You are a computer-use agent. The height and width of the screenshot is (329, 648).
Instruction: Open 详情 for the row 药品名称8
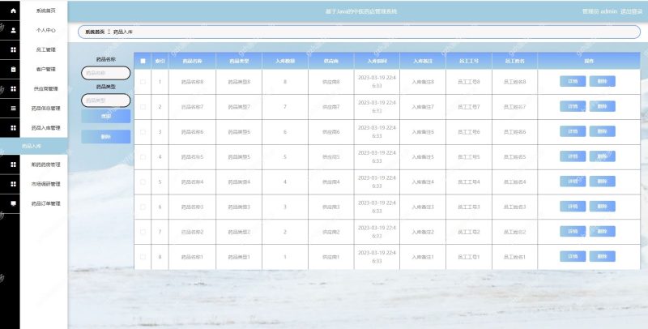pos(572,82)
